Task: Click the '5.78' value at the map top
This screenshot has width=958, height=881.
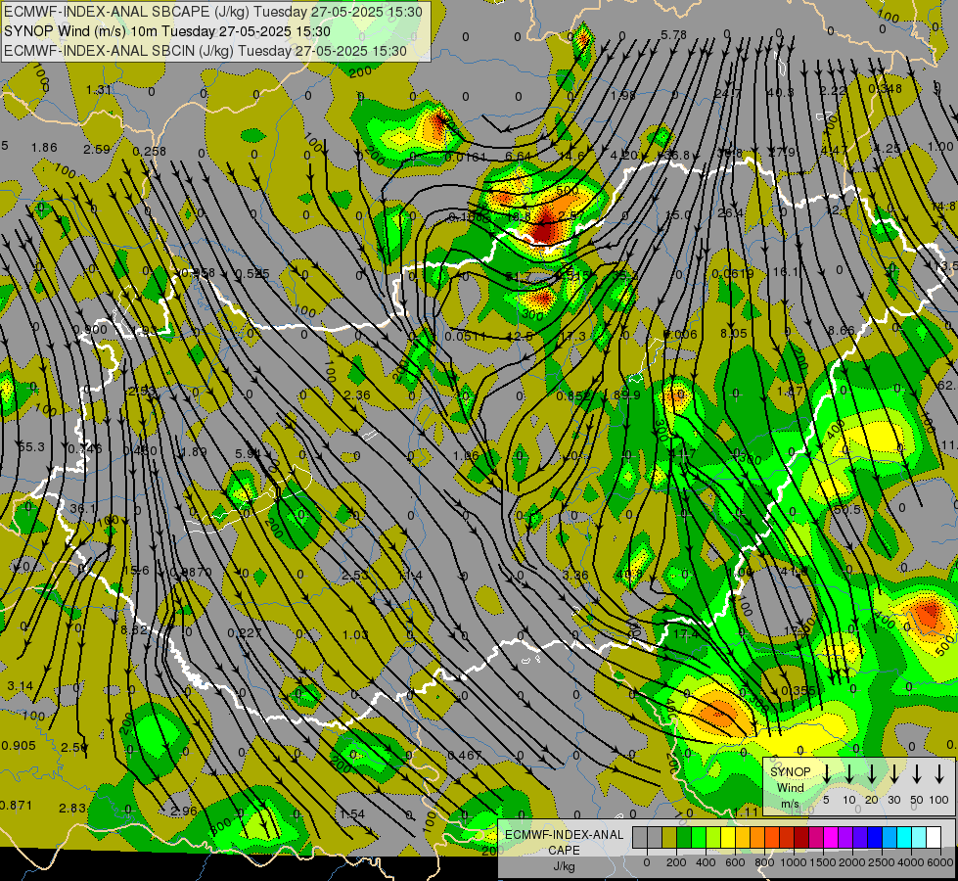Action: pos(674,35)
